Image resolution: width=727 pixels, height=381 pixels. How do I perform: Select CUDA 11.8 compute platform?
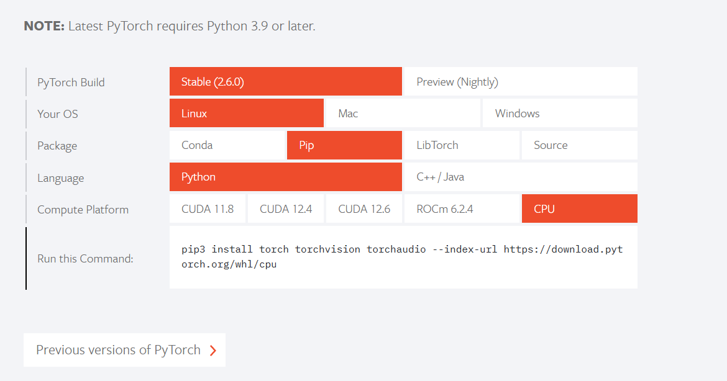[208, 208]
